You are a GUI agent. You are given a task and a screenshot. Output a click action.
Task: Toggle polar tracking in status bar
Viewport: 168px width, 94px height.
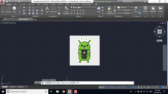pyautogui.click(x=117, y=87)
